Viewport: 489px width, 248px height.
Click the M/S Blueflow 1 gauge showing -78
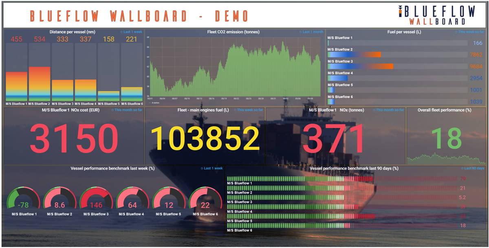pyautogui.click(x=23, y=200)
